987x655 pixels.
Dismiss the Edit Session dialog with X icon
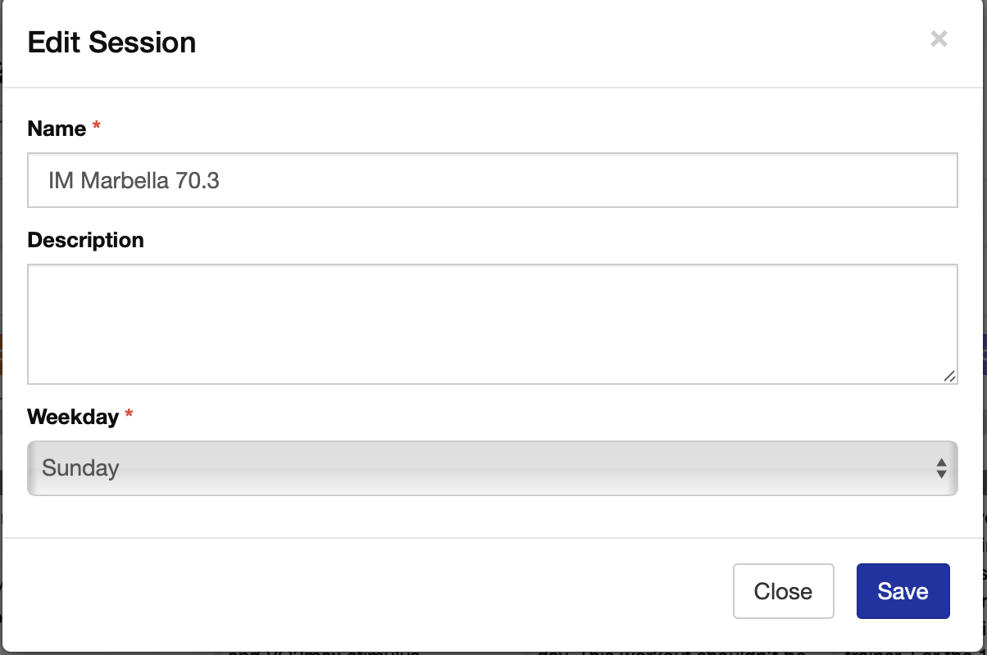(x=939, y=38)
